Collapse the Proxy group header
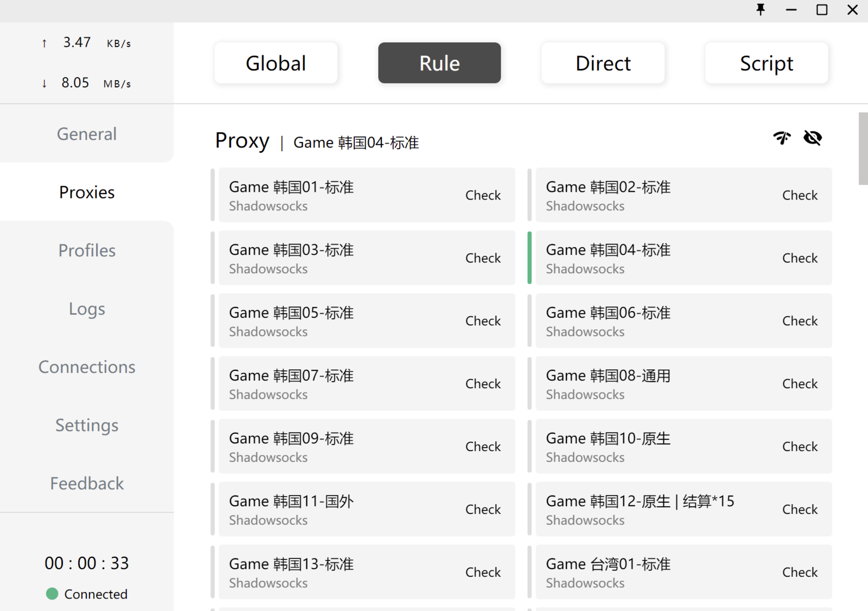Screen dimensions: 868x611 coord(242,141)
